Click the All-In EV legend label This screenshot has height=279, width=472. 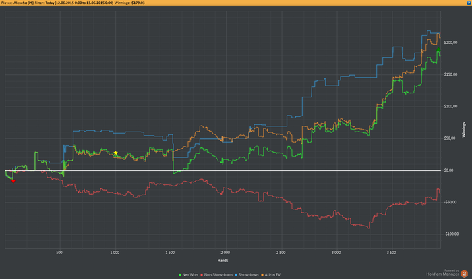(x=272, y=275)
